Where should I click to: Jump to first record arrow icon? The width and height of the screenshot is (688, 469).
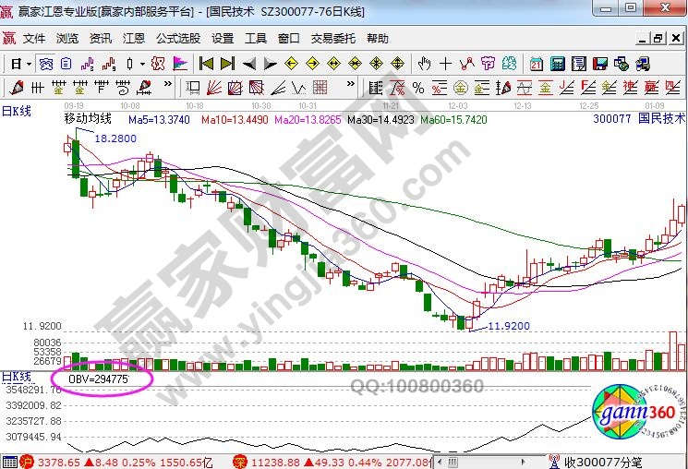[207, 64]
